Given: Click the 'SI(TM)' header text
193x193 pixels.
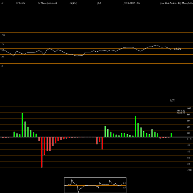Looking at the screenshot, I should (73, 3).
